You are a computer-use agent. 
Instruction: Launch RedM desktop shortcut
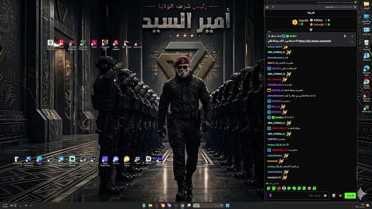61,44
